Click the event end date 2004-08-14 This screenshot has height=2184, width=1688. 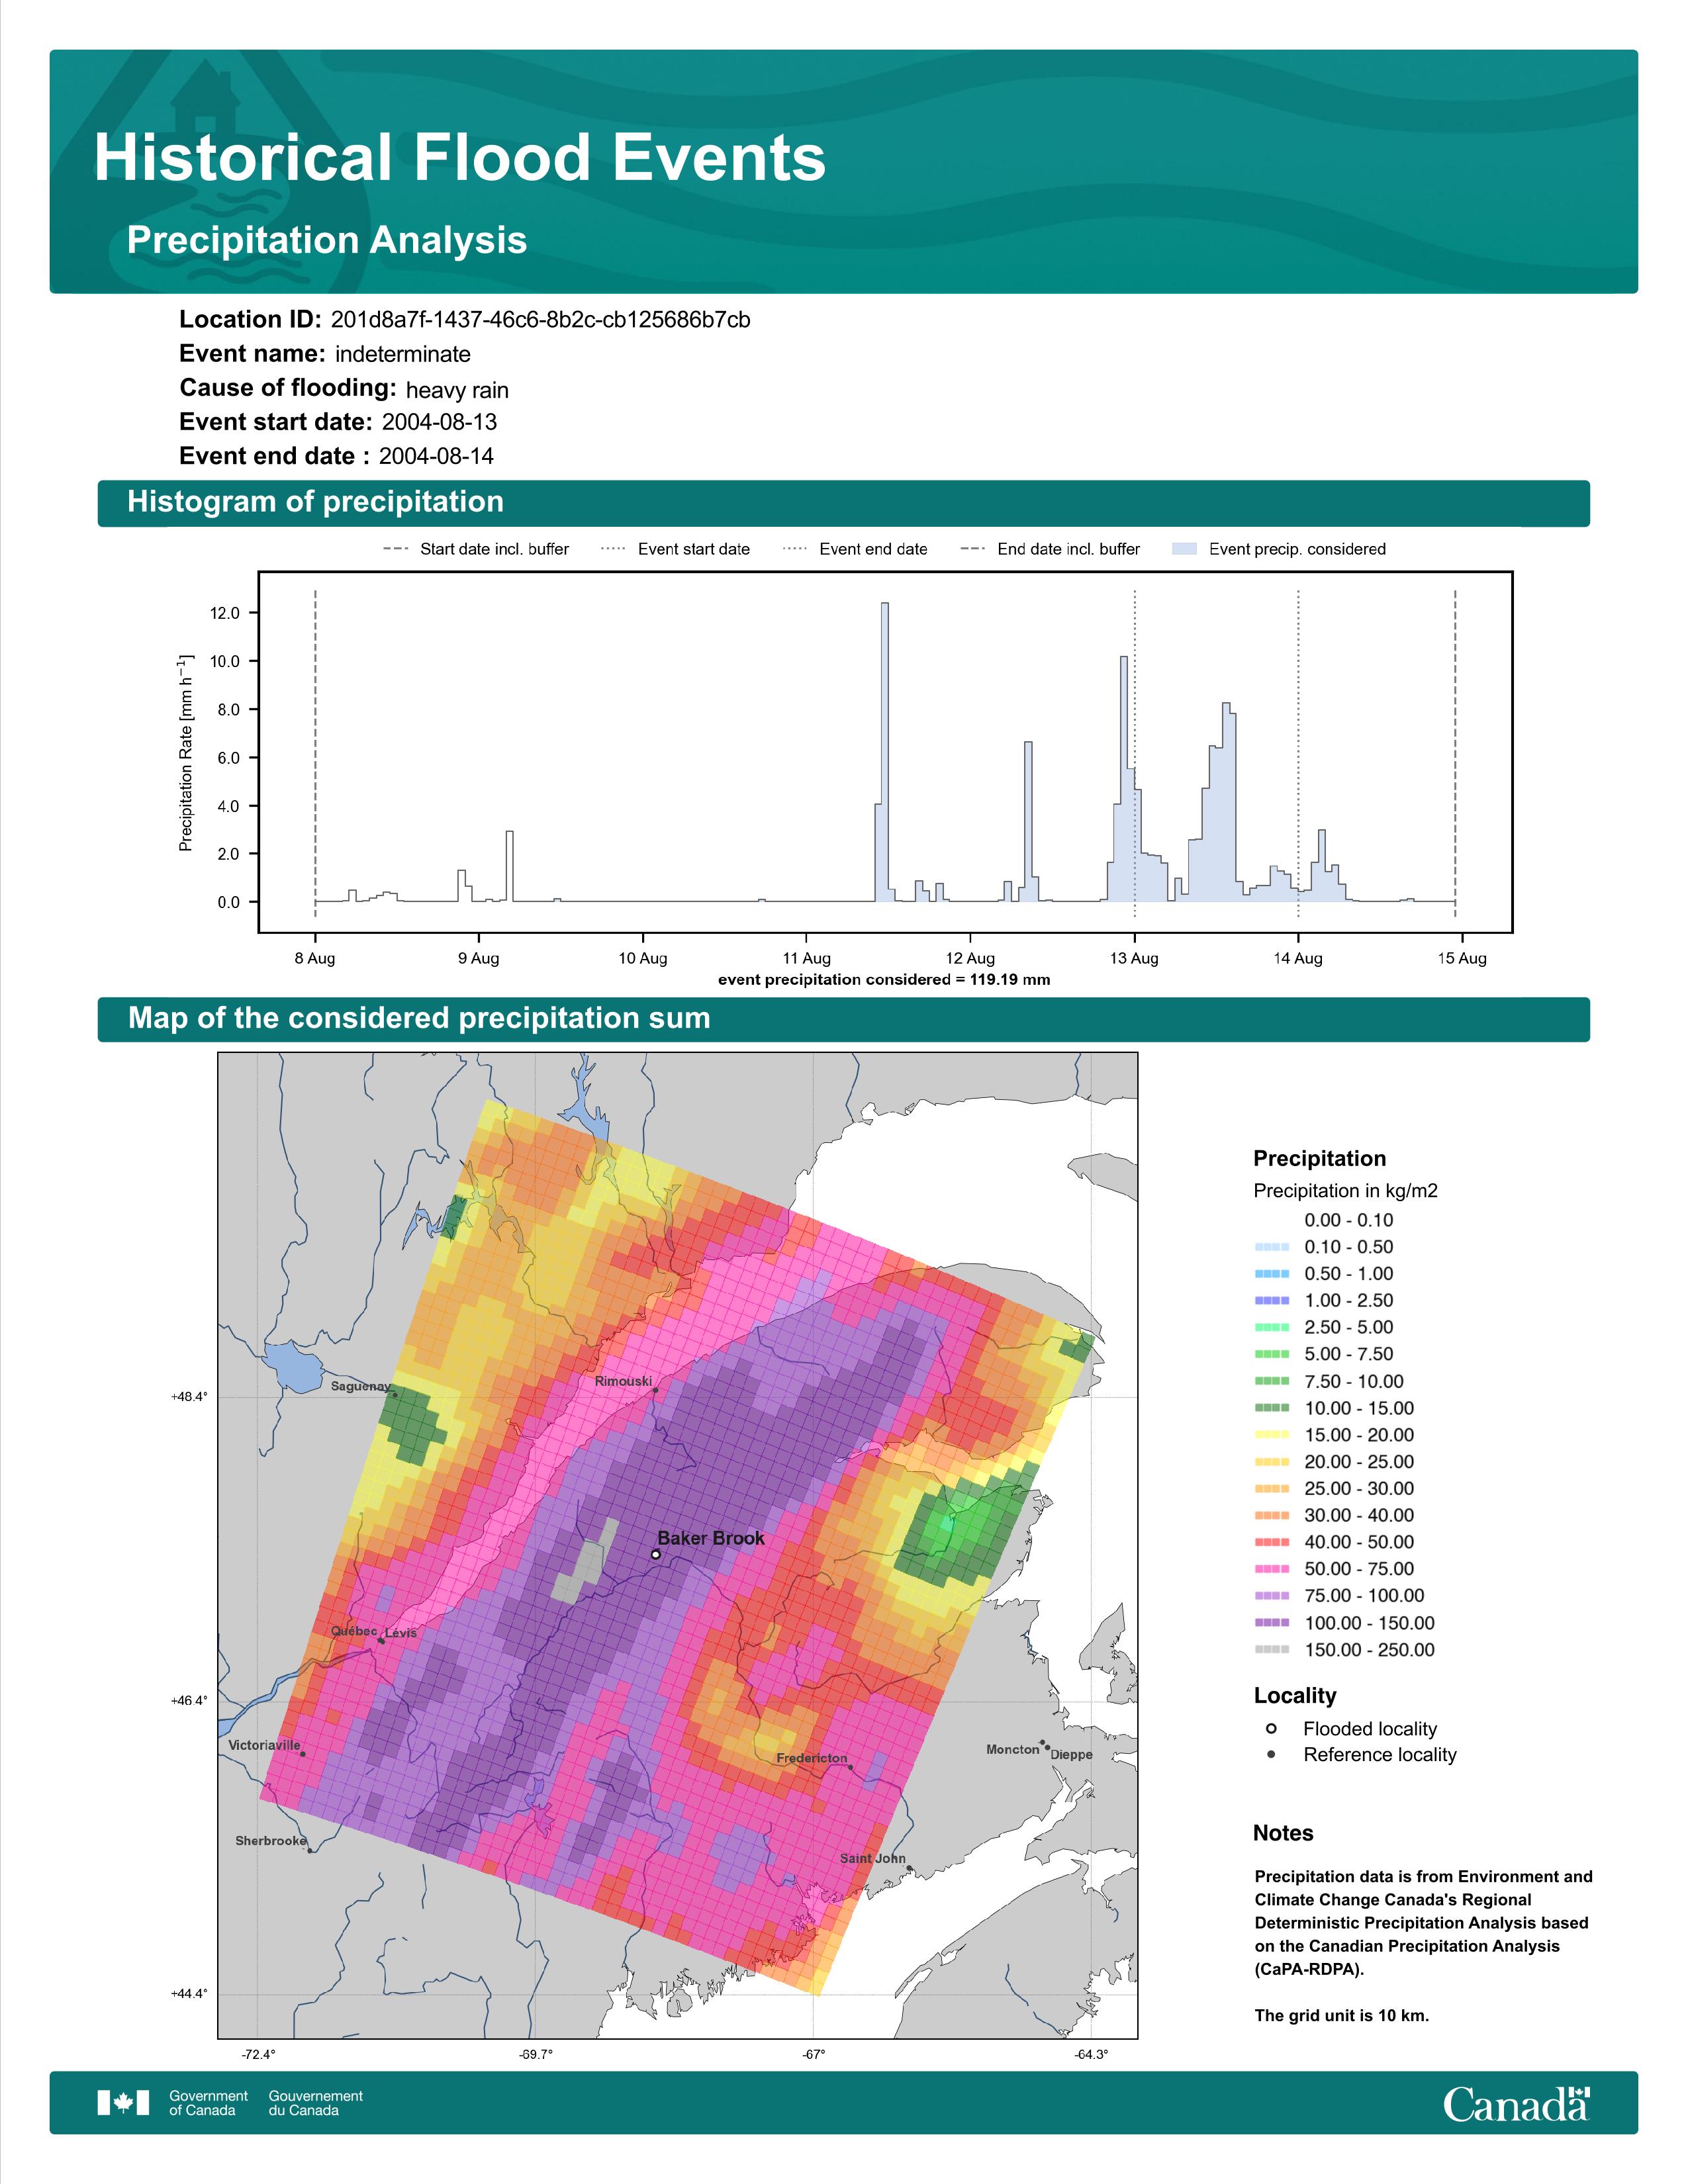436,456
